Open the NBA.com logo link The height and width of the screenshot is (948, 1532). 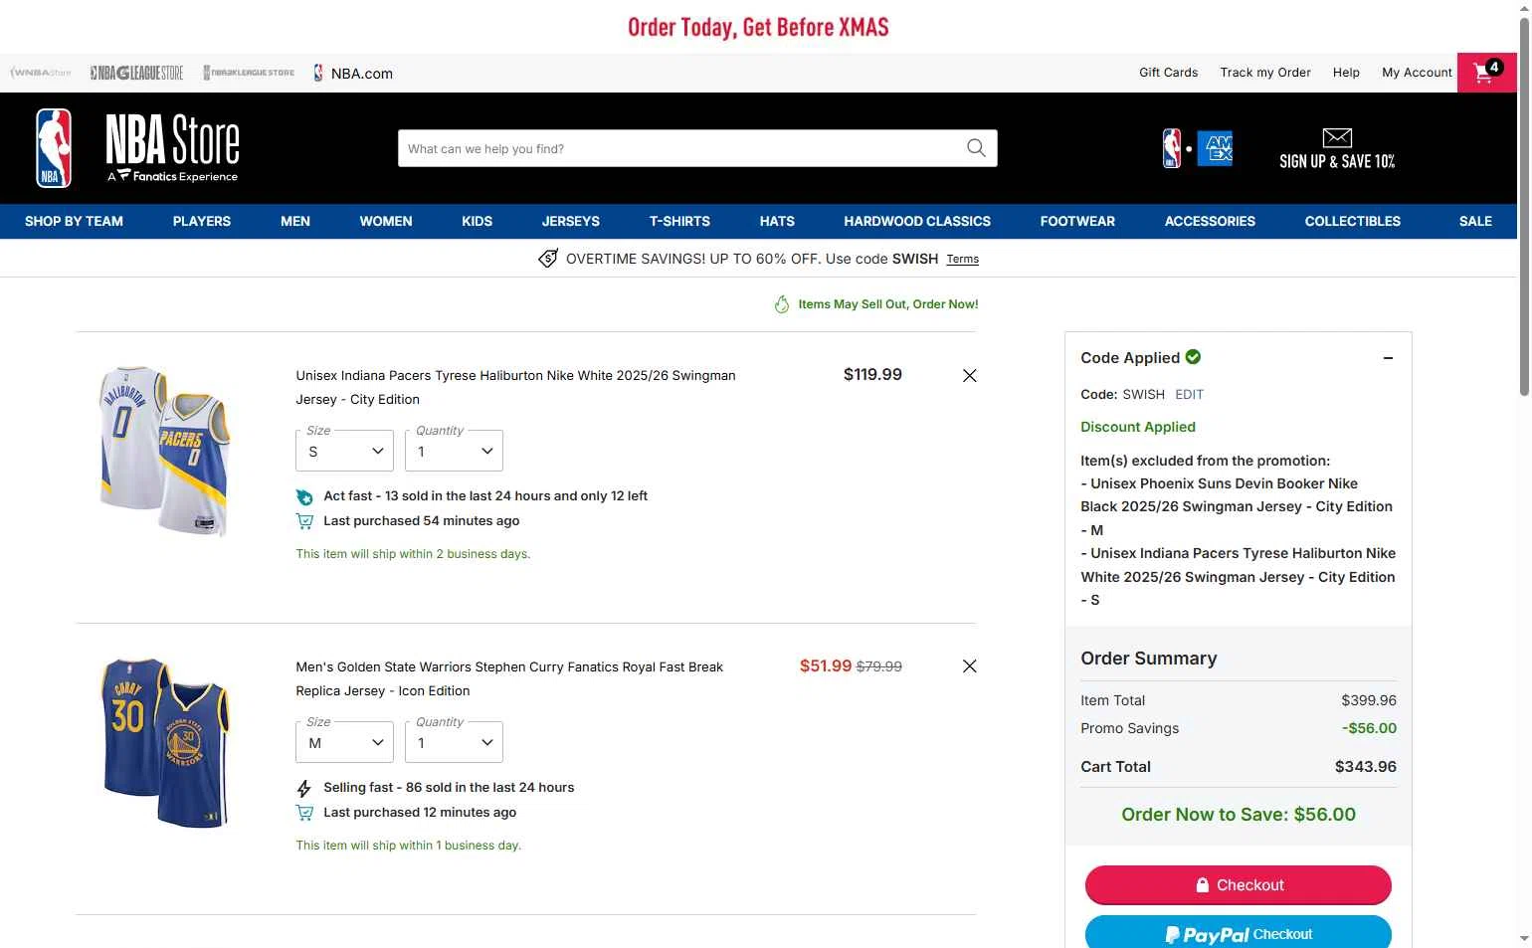coord(353,73)
